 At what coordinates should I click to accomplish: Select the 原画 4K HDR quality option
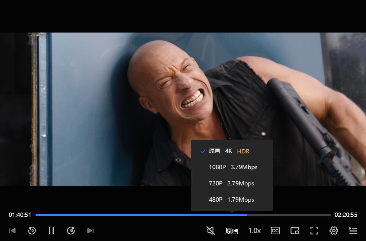point(232,151)
